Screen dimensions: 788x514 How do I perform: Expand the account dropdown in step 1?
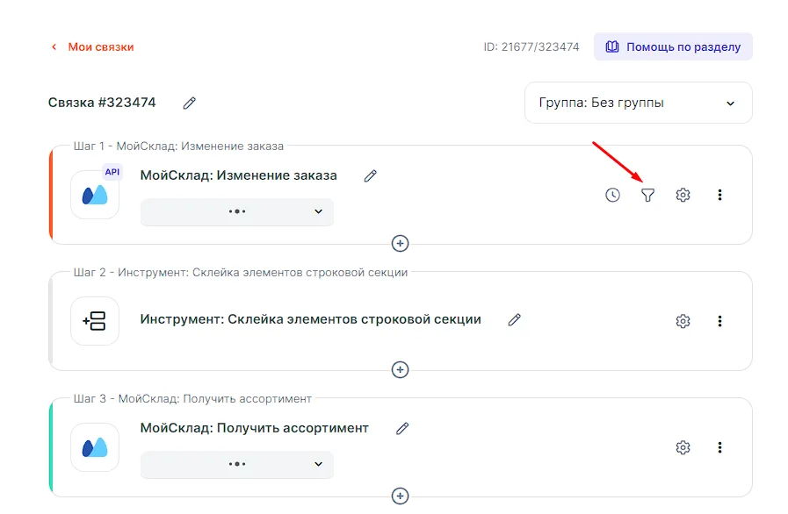pos(237,211)
